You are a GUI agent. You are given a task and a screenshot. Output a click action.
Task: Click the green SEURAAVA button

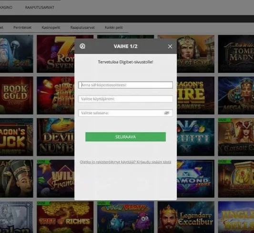125,137
